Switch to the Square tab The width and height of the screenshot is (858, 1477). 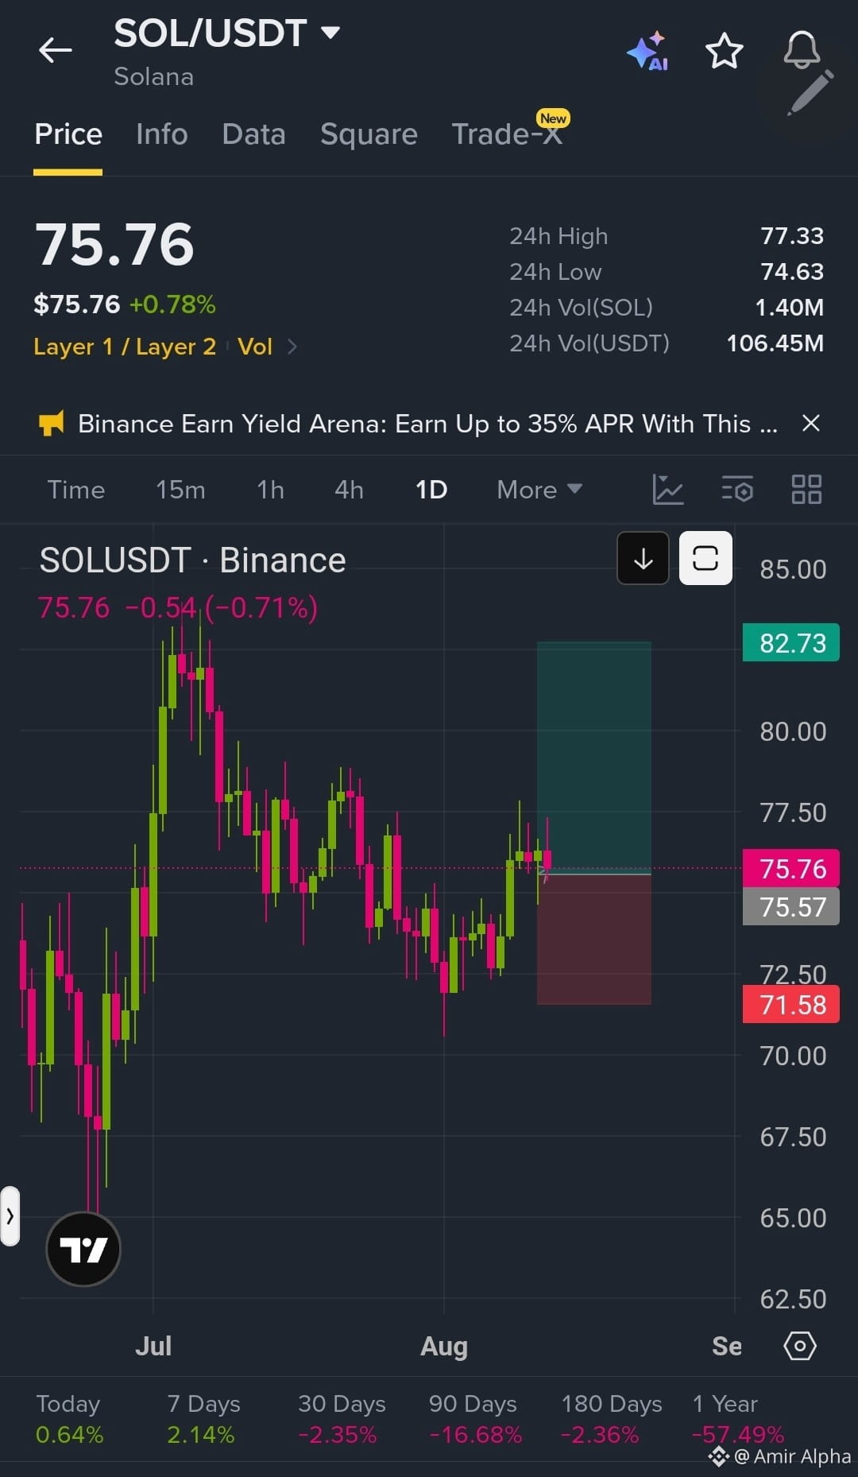[369, 134]
